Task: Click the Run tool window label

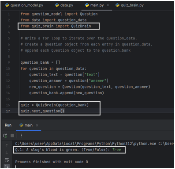Action: [x=8, y=125]
